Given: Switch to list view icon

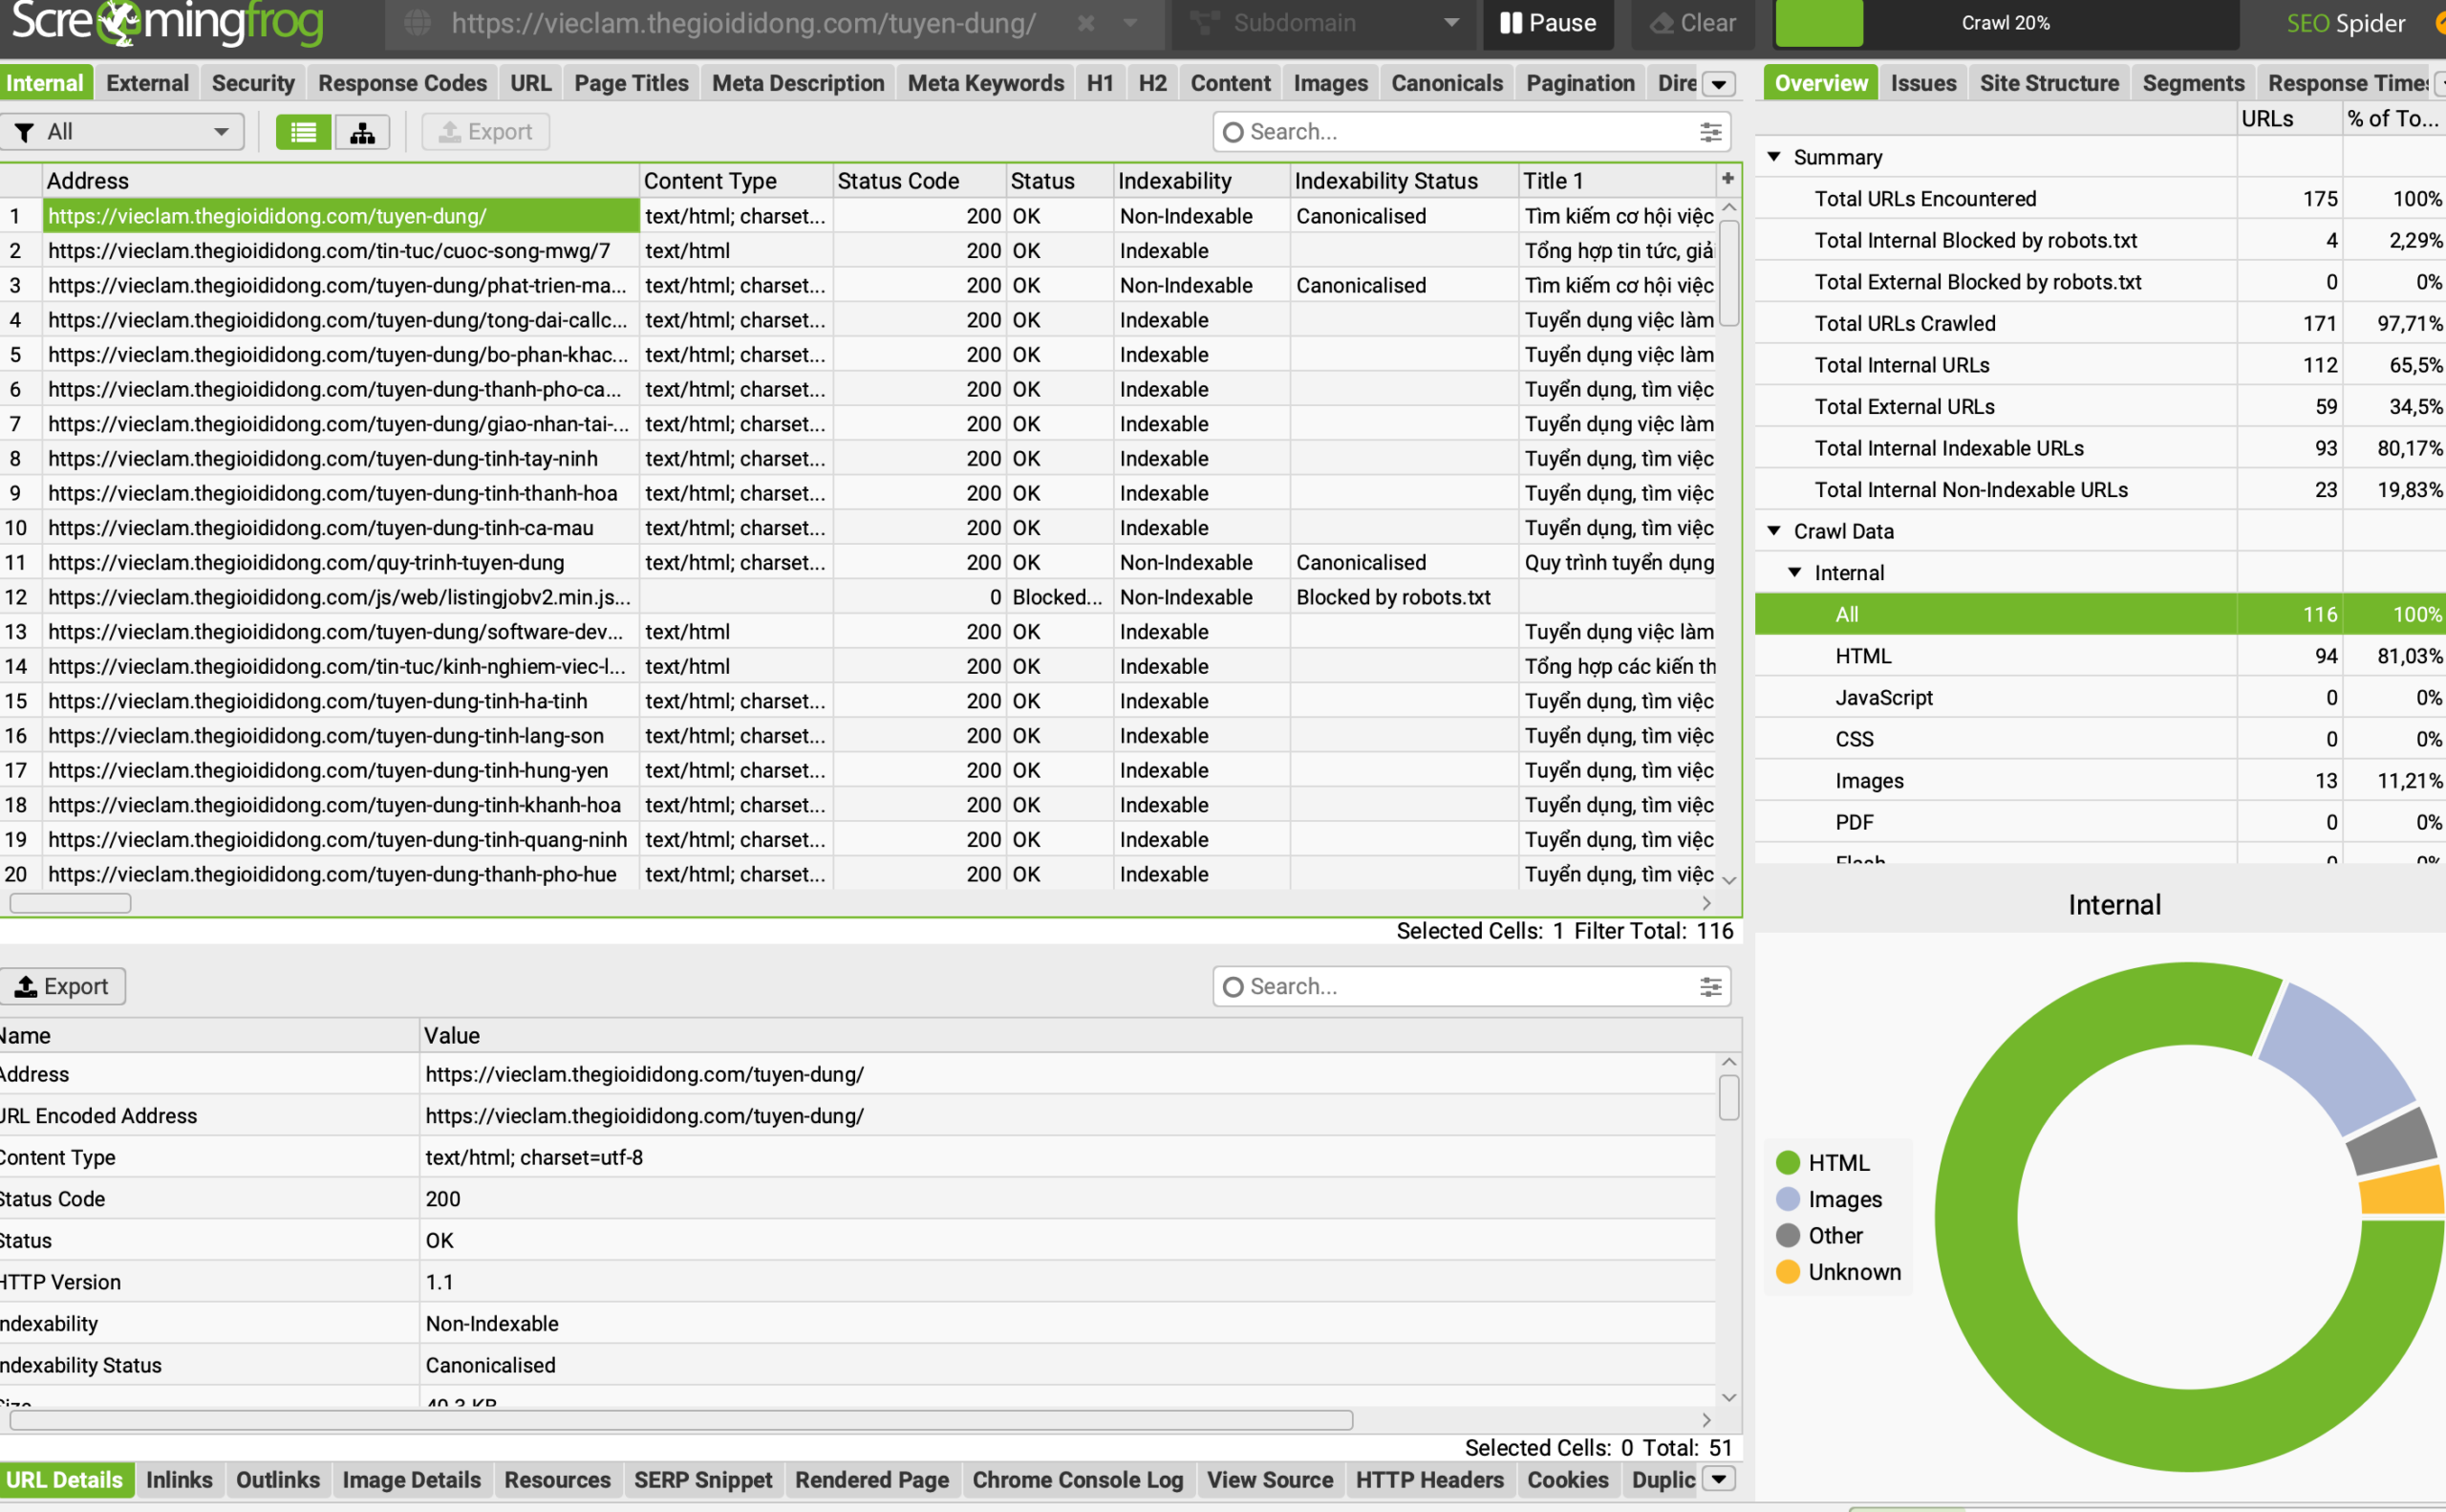Looking at the screenshot, I should point(303,132).
